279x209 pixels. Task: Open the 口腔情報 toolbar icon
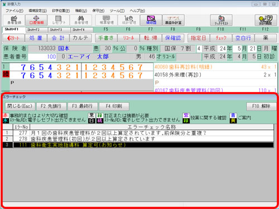point(36,20)
